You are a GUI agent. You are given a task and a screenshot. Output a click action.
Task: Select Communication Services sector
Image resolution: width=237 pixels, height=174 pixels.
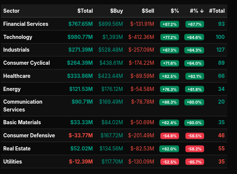(23, 106)
